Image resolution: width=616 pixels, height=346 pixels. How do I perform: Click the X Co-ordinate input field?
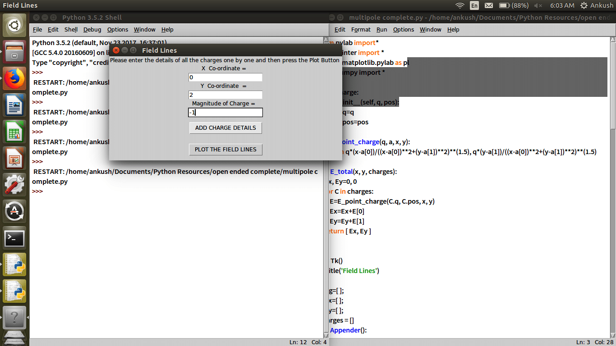pos(225,77)
